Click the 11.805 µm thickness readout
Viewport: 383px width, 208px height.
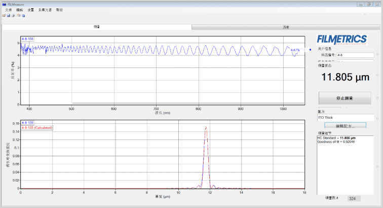[345, 78]
